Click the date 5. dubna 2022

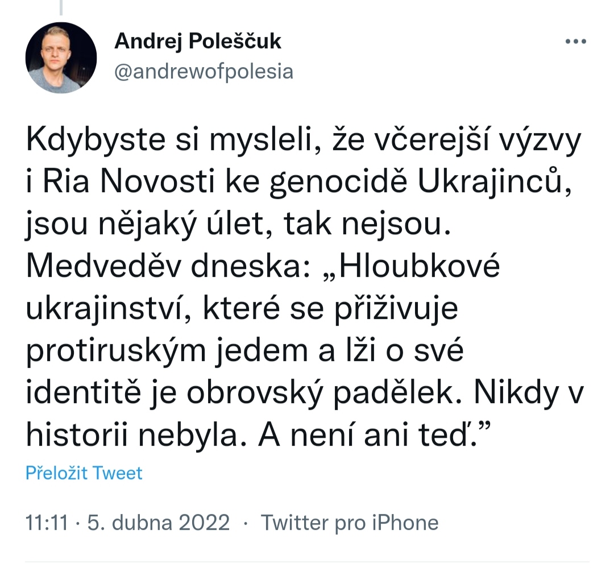pos(159,523)
